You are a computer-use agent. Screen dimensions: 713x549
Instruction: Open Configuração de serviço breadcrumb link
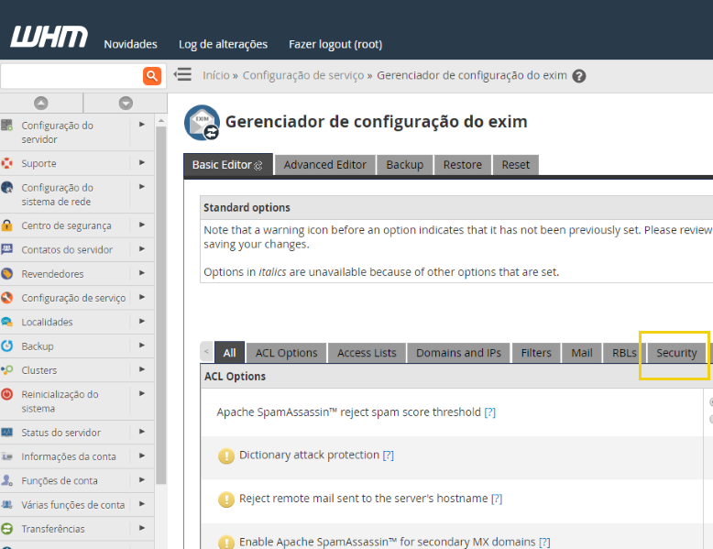(303, 75)
